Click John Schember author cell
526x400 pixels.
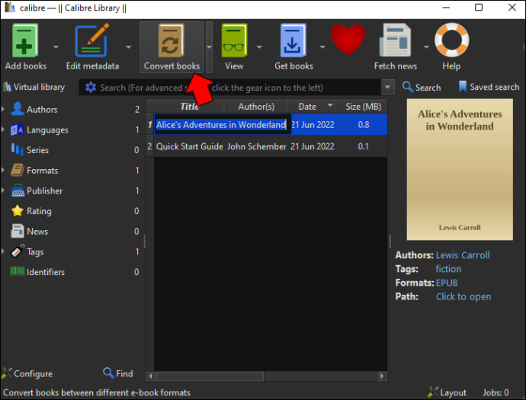(257, 146)
